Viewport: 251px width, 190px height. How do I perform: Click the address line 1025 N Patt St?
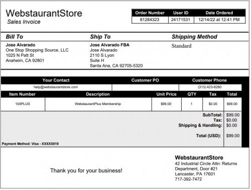[20, 55]
